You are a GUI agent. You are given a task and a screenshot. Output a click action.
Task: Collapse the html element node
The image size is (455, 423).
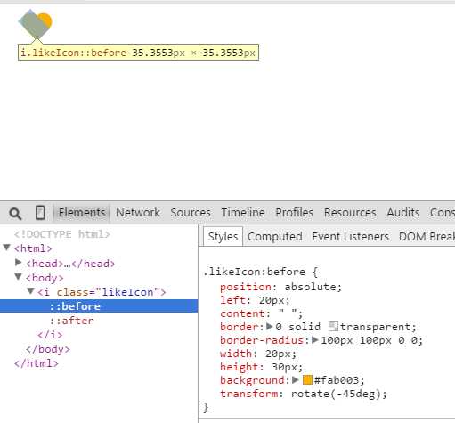pyautogui.click(x=7, y=248)
